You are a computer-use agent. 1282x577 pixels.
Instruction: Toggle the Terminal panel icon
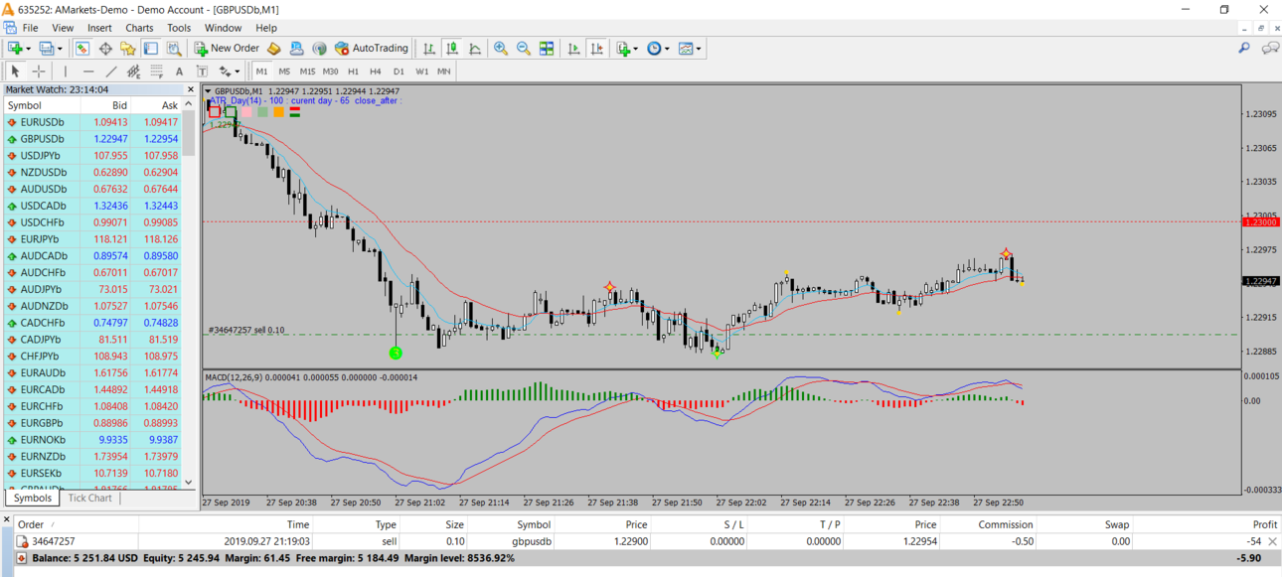click(151, 48)
